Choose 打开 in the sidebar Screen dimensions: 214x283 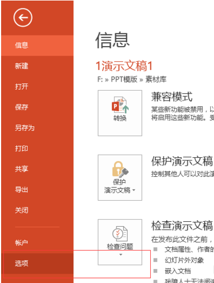click(37, 87)
